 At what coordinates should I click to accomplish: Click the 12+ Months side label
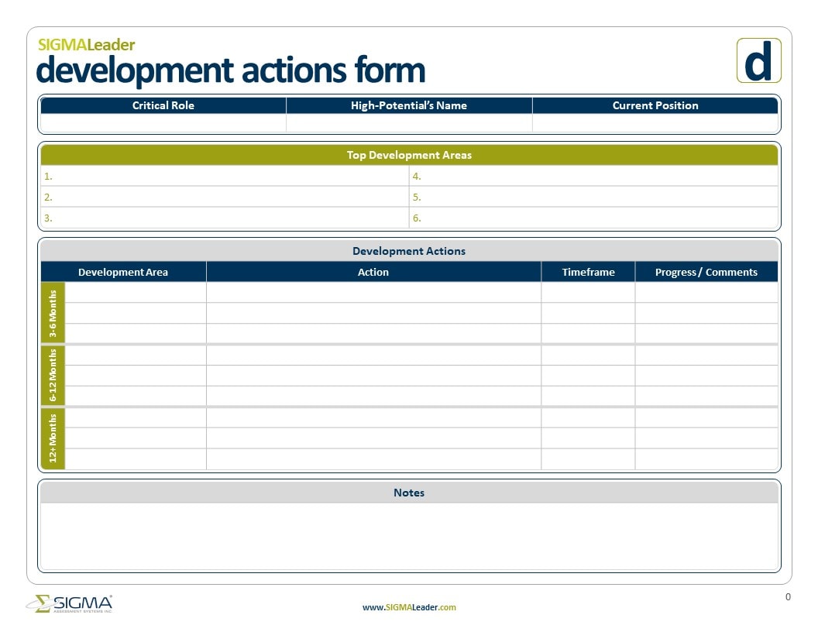(53, 438)
